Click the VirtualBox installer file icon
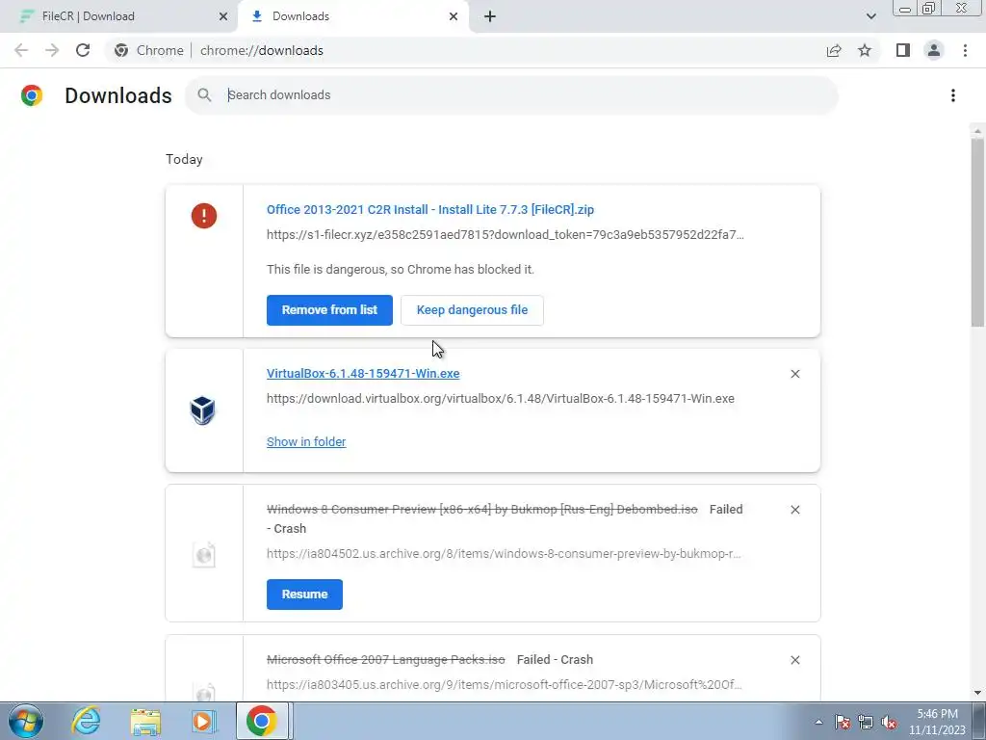This screenshot has height=740, width=986. click(x=202, y=410)
